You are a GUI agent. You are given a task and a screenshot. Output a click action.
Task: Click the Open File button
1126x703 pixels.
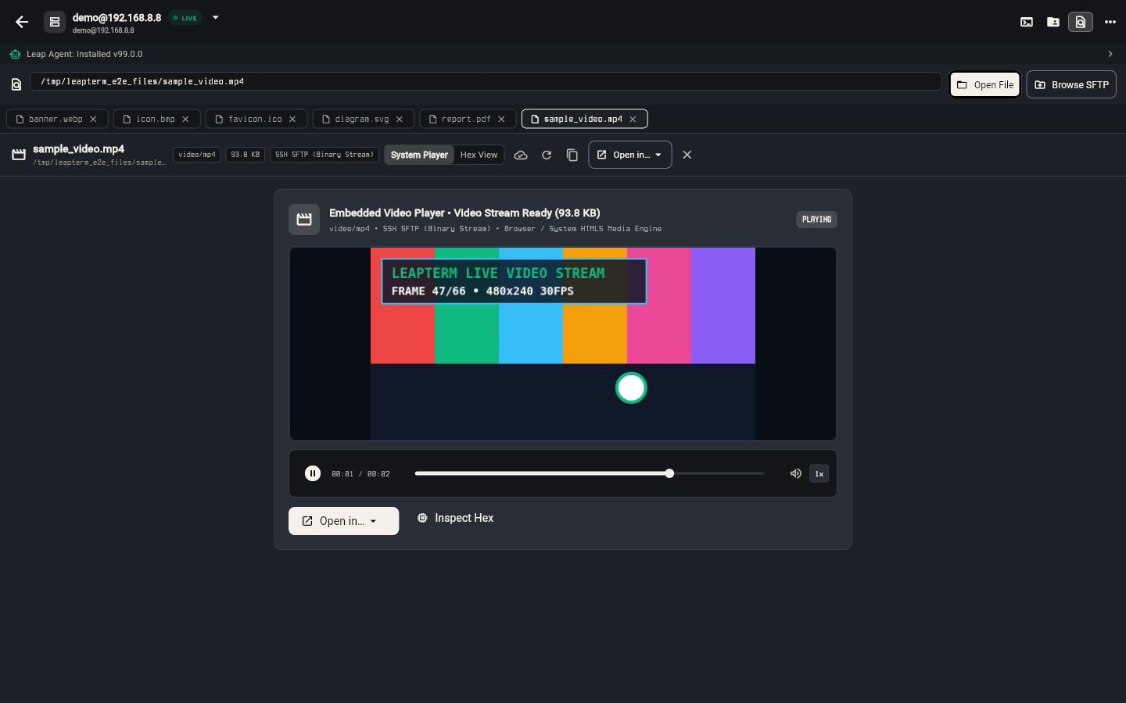coord(985,84)
